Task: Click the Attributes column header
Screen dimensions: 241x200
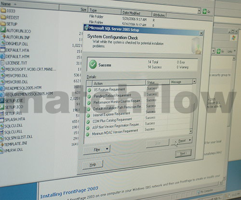Action: [x=159, y=15]
